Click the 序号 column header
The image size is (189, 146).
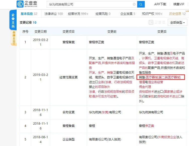tap(25, 32)
